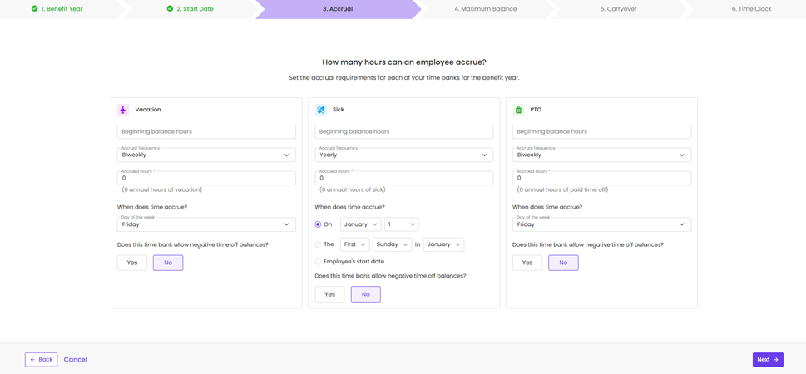
Task: Go back with the Back button
Action: pyautogui.click(x=41, y=360)
